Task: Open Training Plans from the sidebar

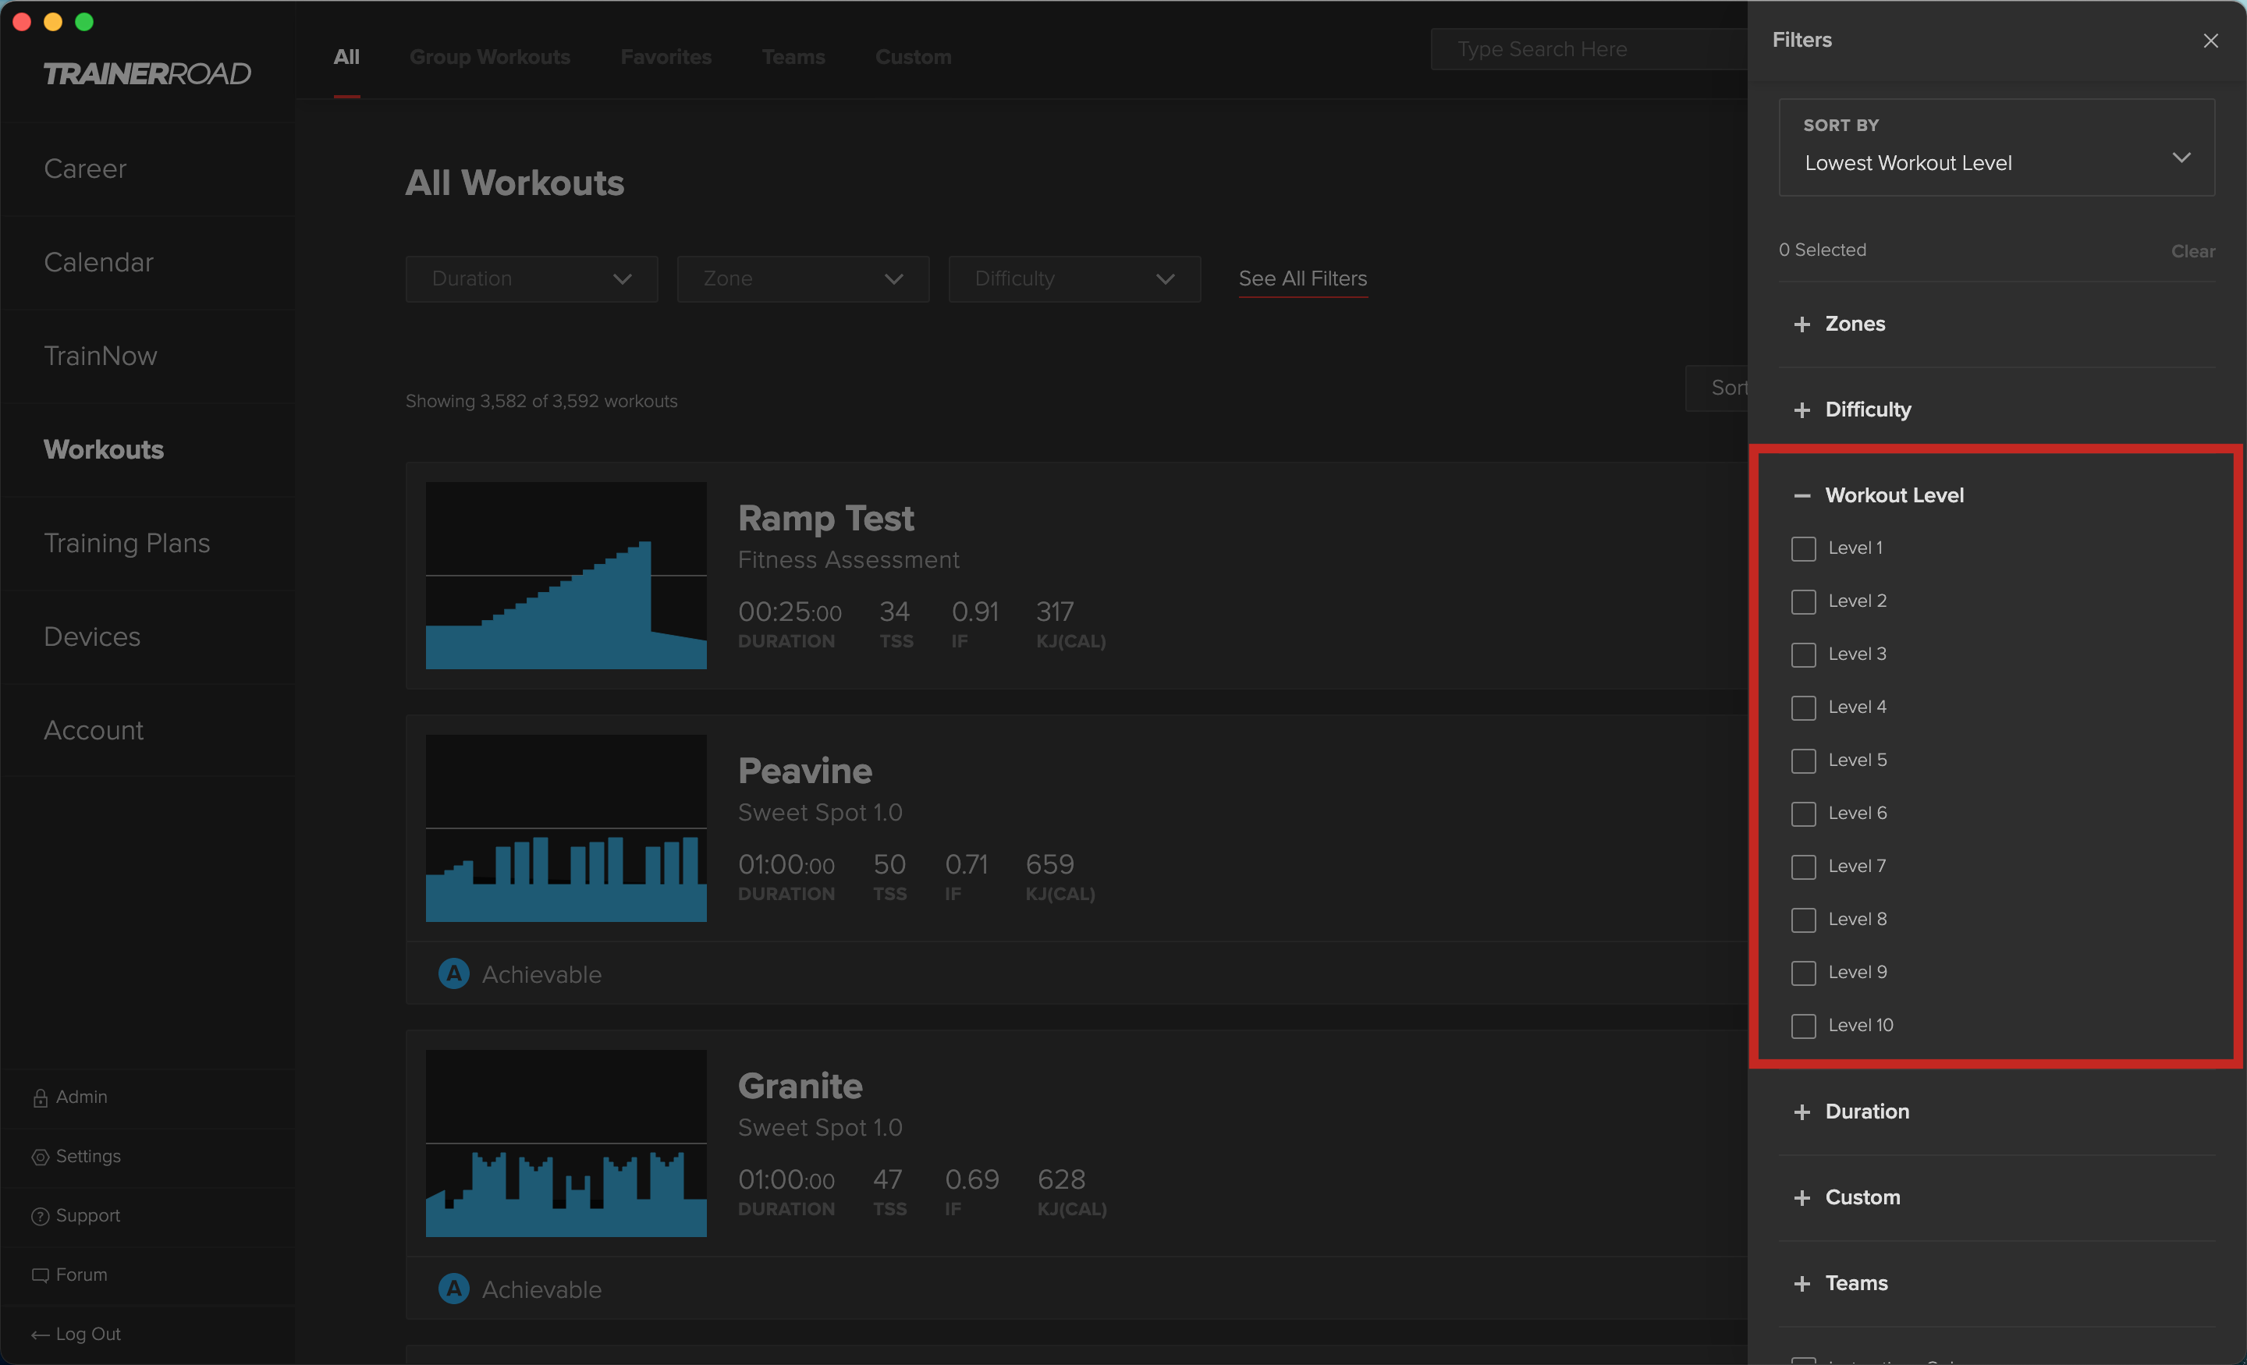Action: click(126, 544)
